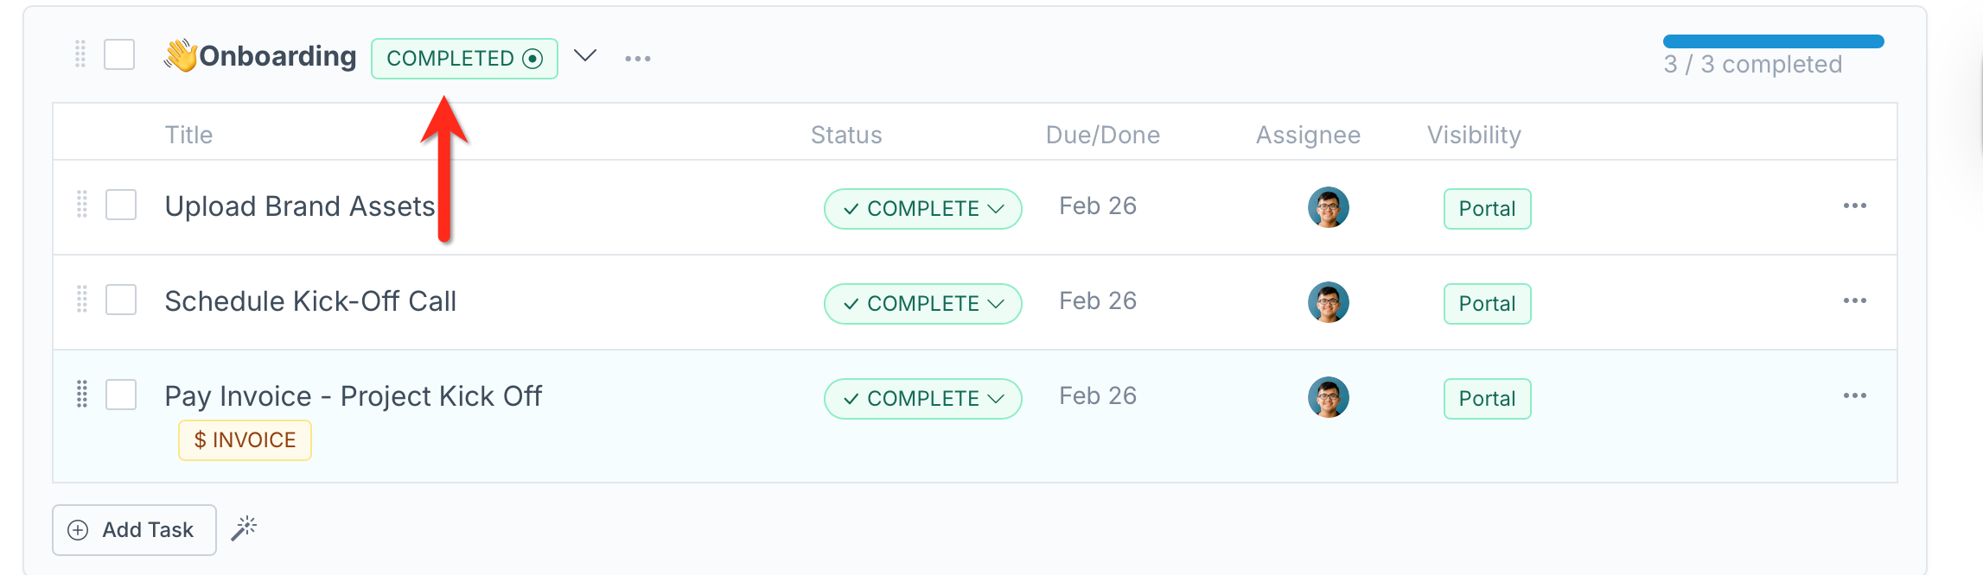This screenshot has height=575, width=1983.
Task: Click the Add Task button
Action: click(x=134, y=530)
